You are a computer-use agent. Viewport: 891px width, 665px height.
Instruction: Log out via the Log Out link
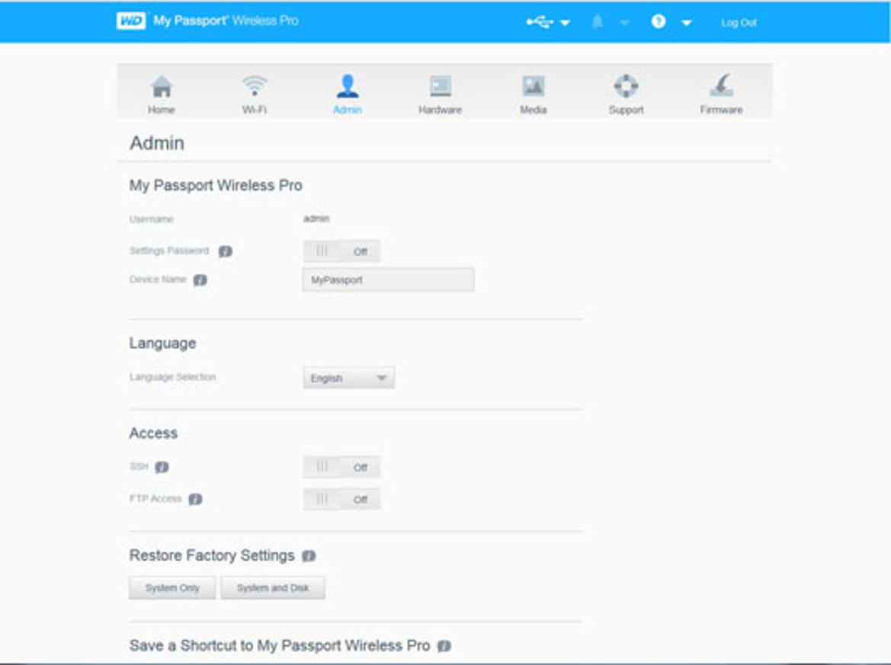click(x=739, y=23)
